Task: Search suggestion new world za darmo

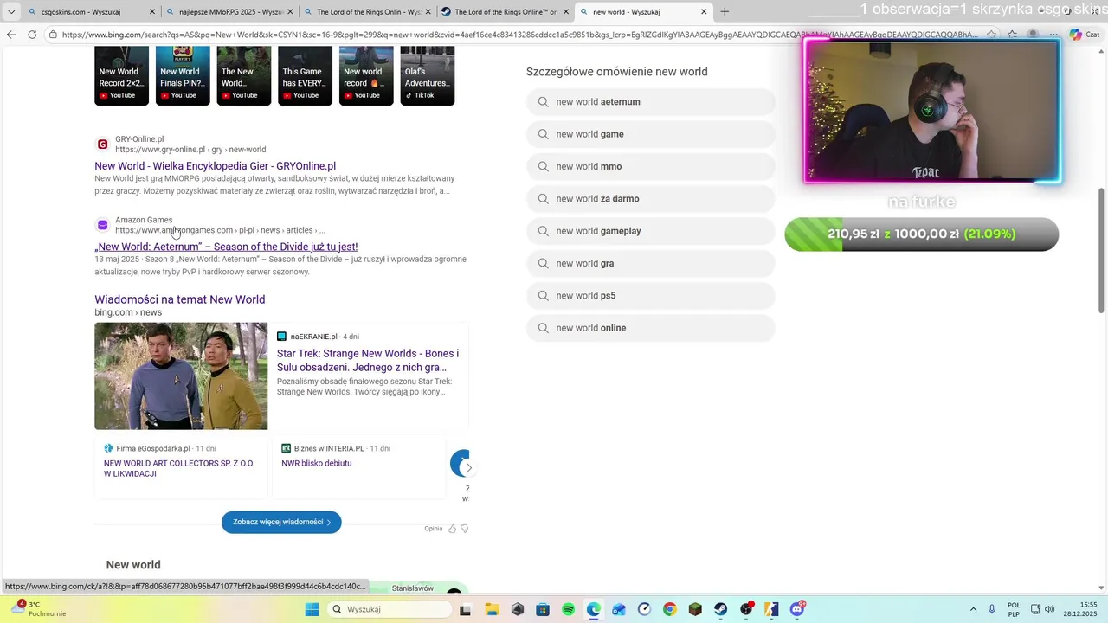Action: (651, 199)
